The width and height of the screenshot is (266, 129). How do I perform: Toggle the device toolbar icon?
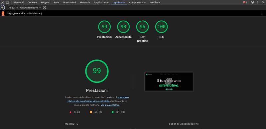tap(8, 2)
